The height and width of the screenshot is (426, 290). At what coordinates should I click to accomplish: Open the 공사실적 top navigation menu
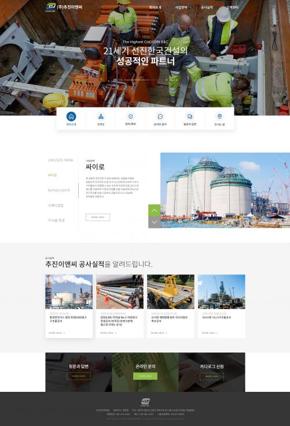point(207,8)
